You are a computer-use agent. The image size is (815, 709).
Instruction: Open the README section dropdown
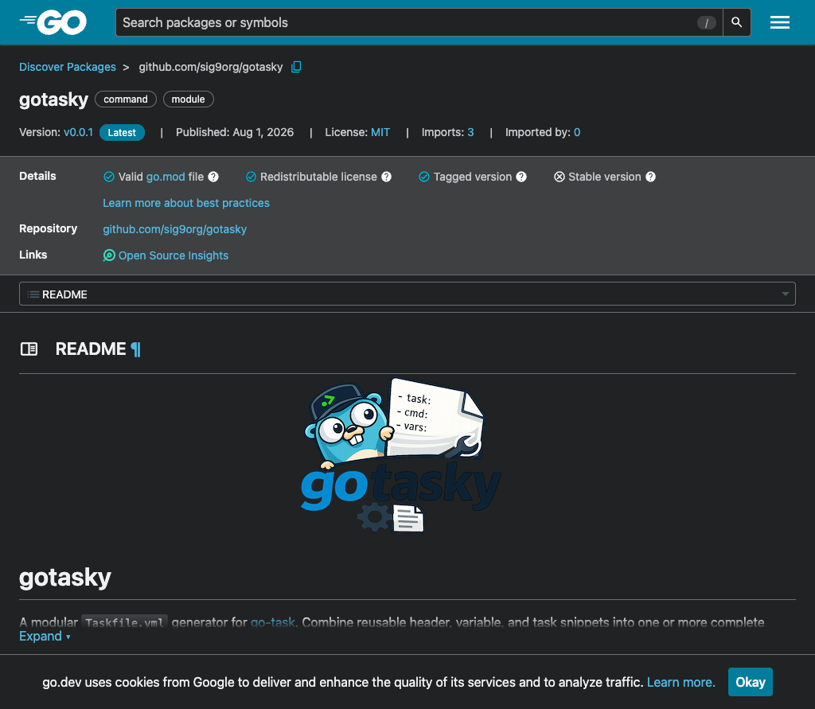(x=407, y=294)
